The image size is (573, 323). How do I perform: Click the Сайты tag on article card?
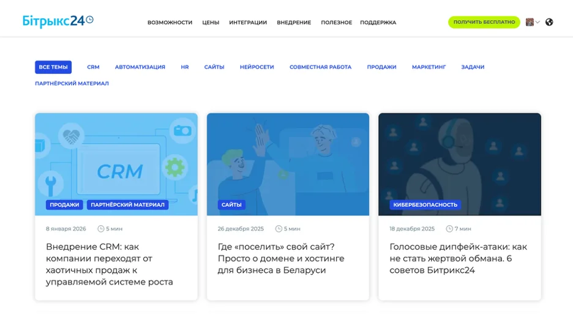pyautogui.click(x=231, y=205)
